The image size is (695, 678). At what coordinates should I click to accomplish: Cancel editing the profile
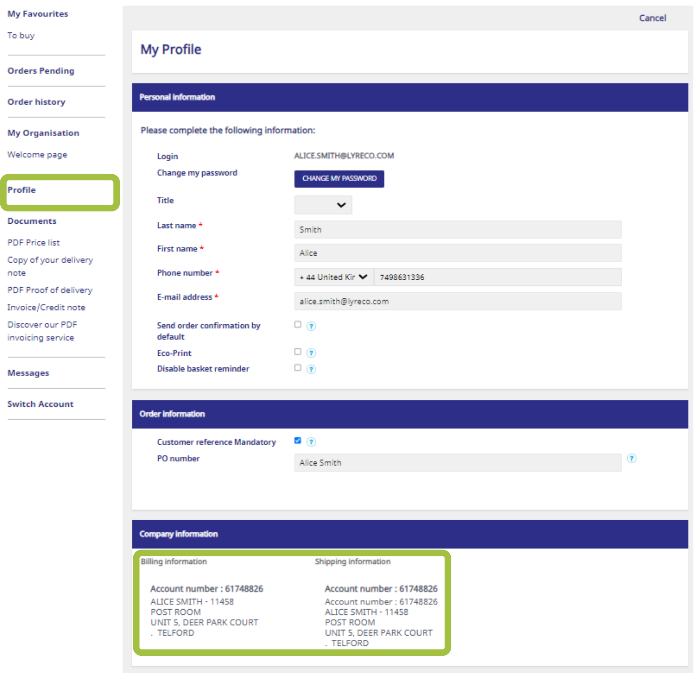(x=652, y=18)
